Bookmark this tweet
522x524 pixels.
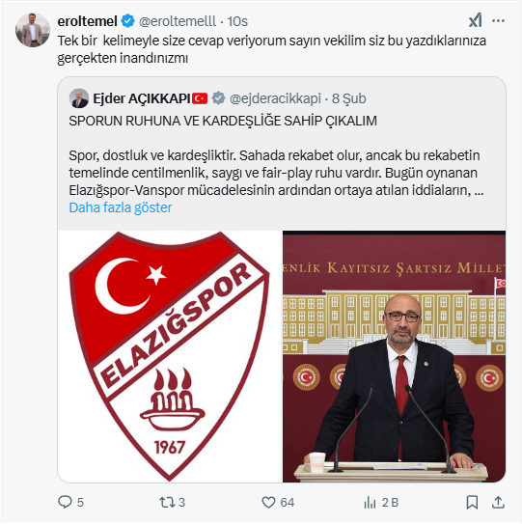[x=472, y=502]
